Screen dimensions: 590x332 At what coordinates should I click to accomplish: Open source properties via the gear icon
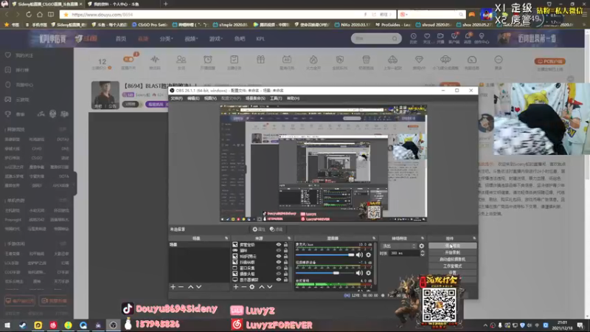click(252, 287)
